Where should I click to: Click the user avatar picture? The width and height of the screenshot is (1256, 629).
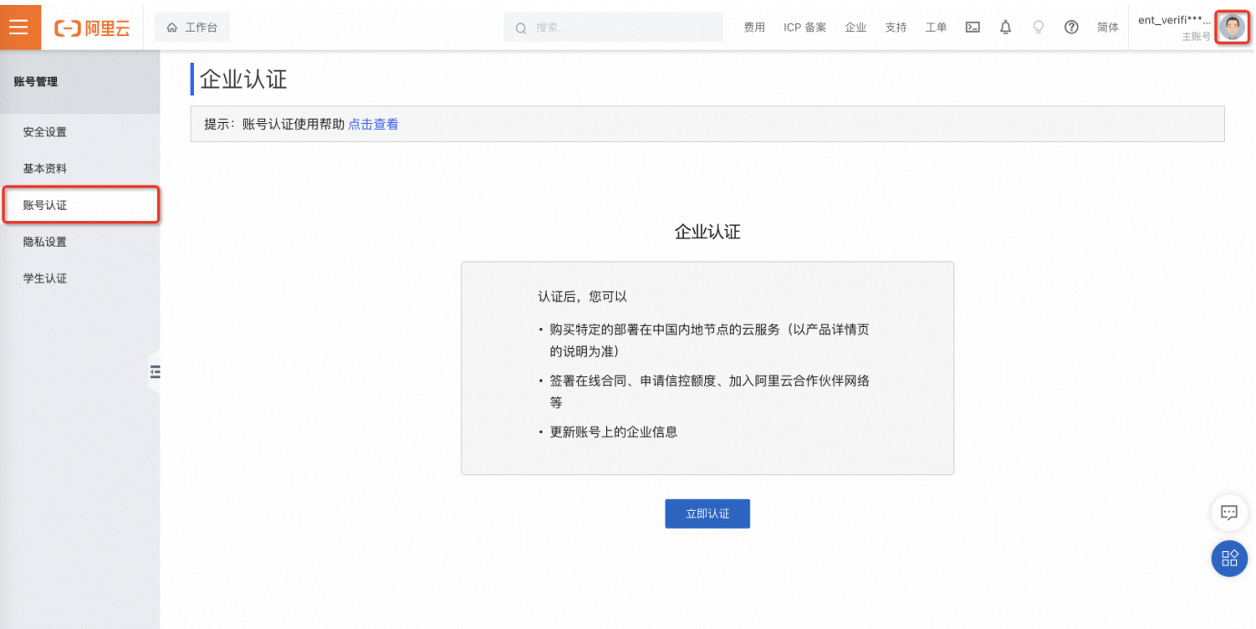[1231, 27]
